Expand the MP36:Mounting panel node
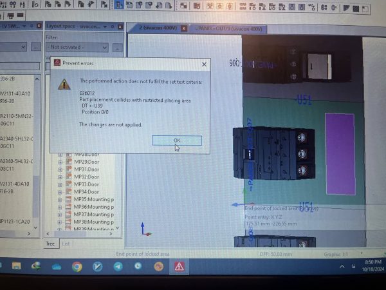 60,207
